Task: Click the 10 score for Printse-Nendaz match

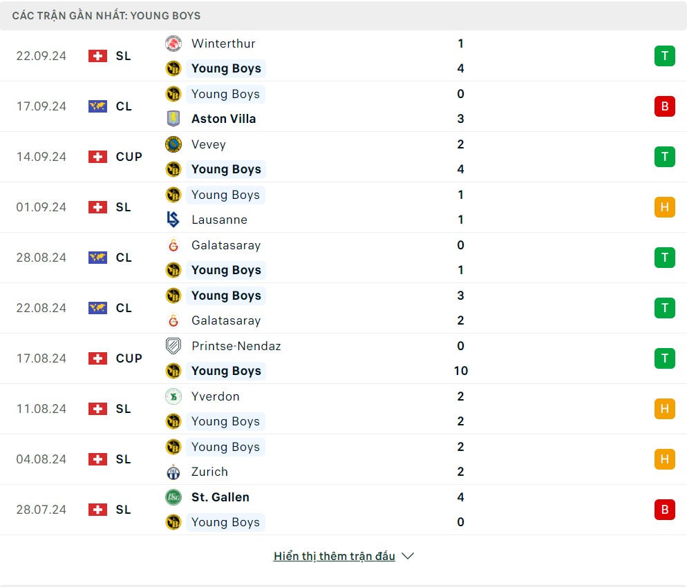Action: pyautogui.click(x=461, y=371)
